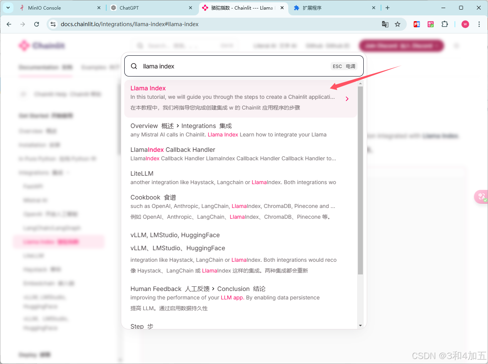
Task: Click the floating translation widget at right edge
Action: pos(481,197)
